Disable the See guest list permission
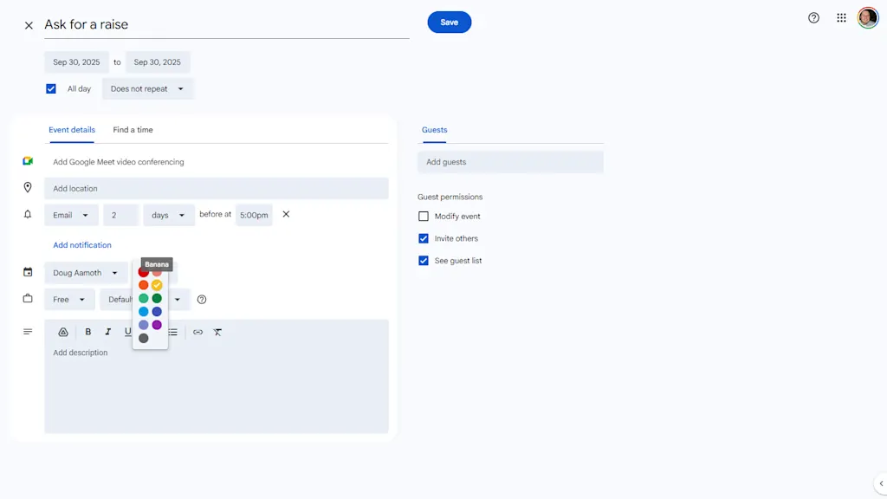Image resolution: width=887 pixels, height=499 pixels. [x=424, y=261]
